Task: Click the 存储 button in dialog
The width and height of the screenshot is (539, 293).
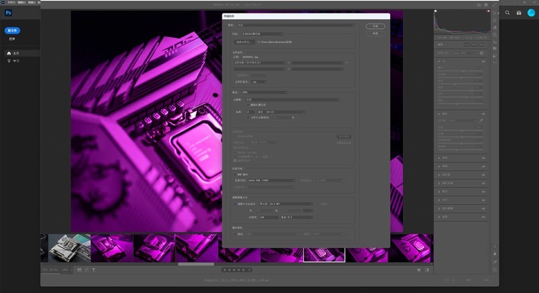Action: pos(375,26)
